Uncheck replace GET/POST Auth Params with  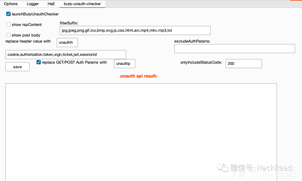(x=39, y=62)
